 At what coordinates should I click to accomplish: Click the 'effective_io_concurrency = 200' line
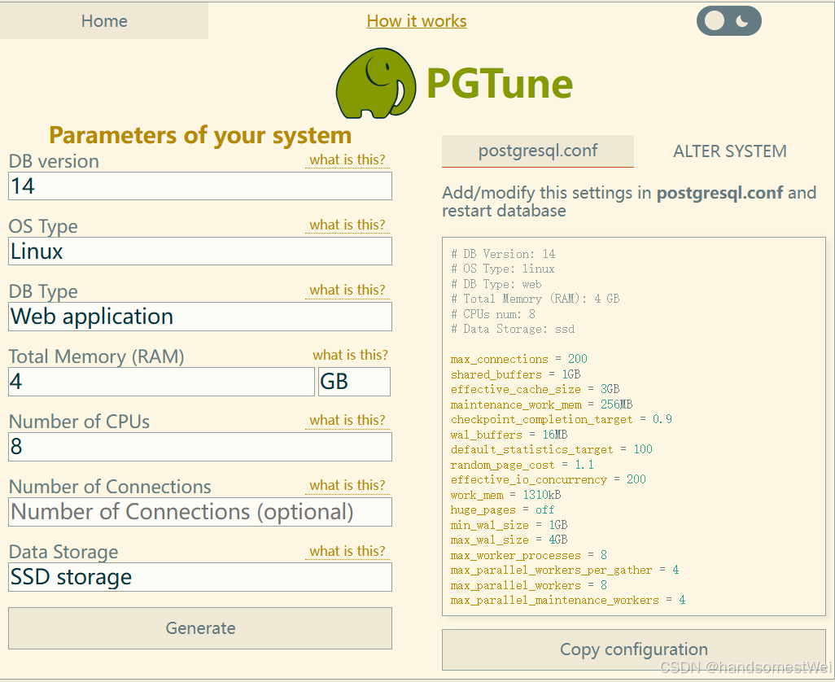[548, 479]
